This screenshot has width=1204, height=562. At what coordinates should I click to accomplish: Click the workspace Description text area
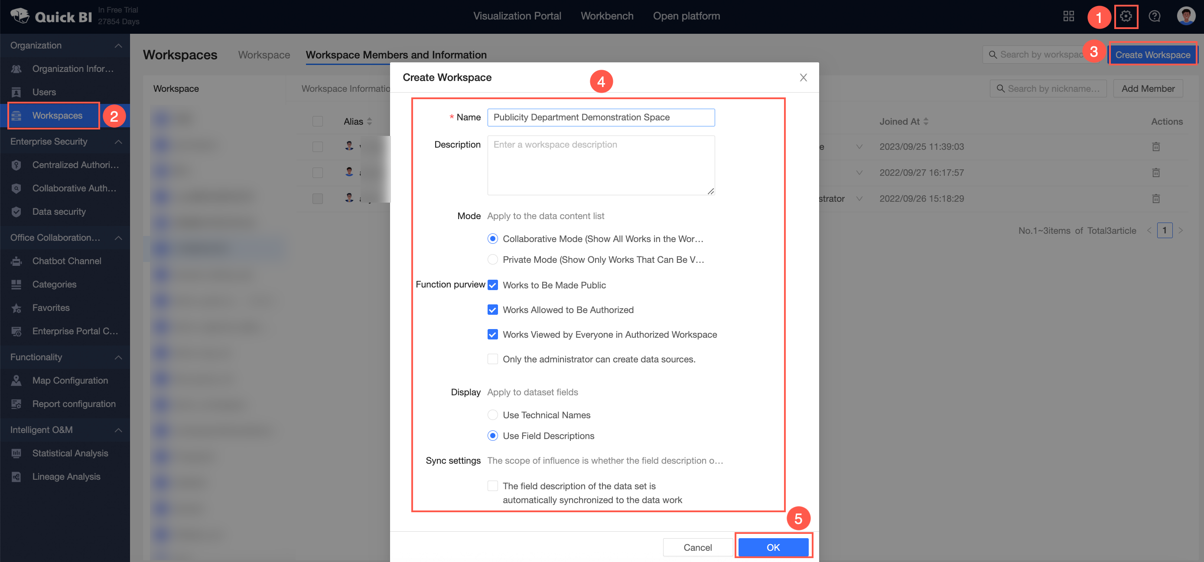pyautogui.click(x=601, y=165)
